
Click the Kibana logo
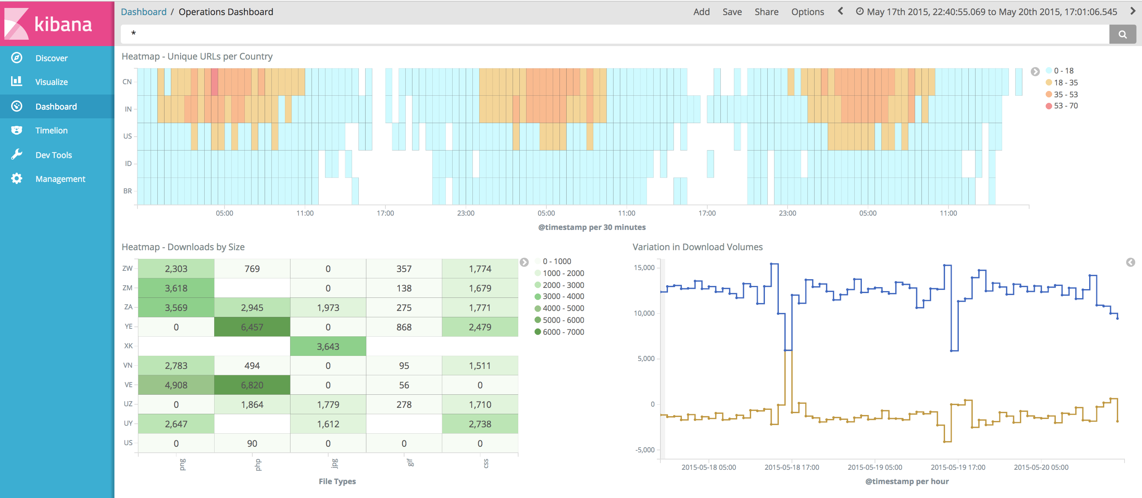57,23
